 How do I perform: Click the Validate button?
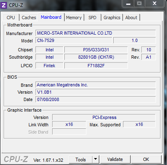tap(115, 159)
